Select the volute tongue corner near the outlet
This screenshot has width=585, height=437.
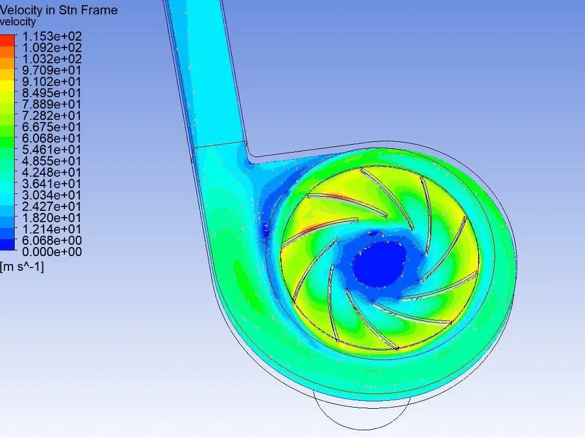tap(250, 157)
